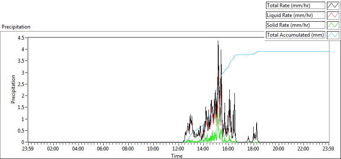Click the Time axis label
Viewport: 341px width, 159px height.
point(176,156)
